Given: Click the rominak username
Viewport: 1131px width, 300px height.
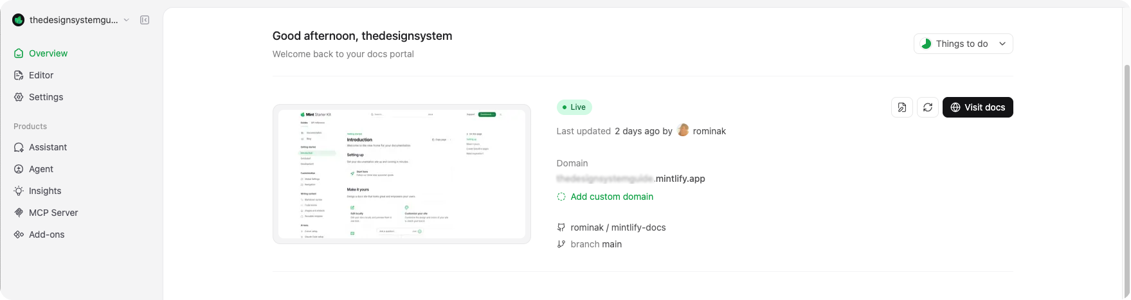Looking at the screenshot, I should 709,131.
